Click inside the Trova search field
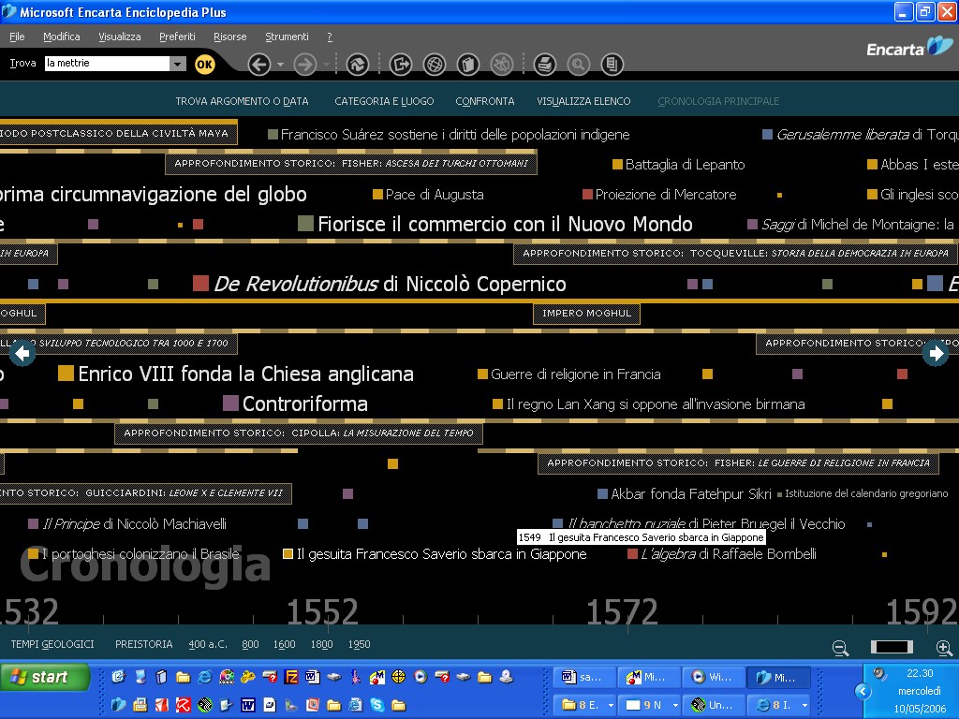This screenshot has width=959, height=719. [108, 64]
